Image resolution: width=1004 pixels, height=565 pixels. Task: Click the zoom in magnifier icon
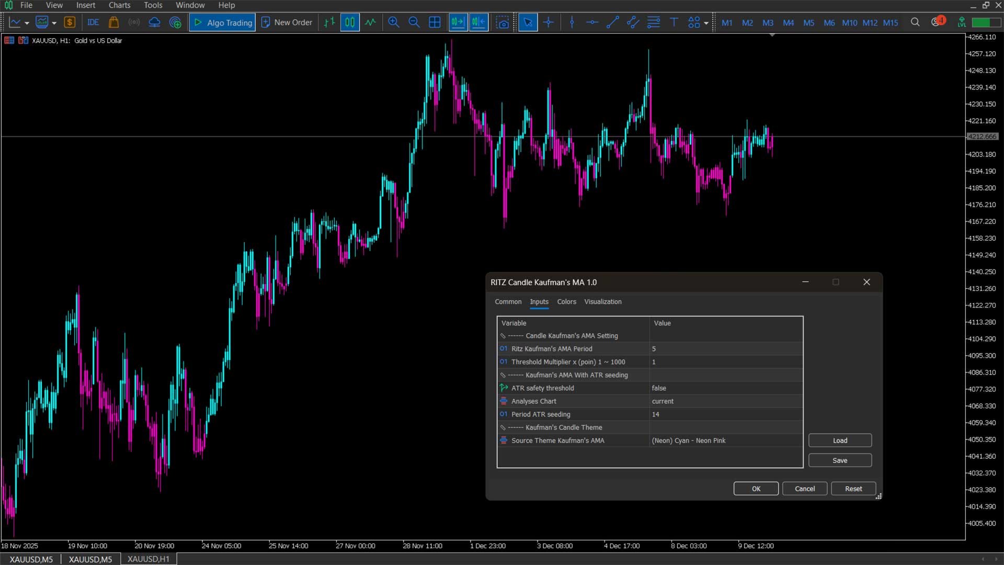(393, 22)
